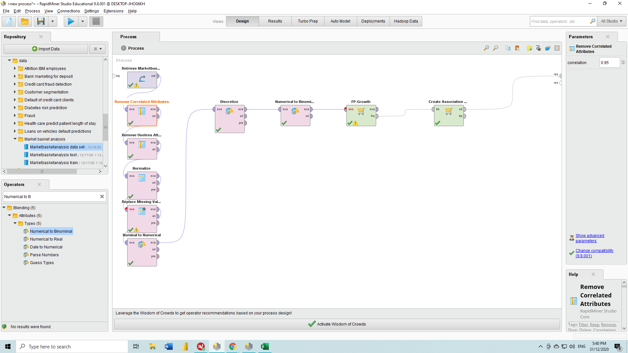Collapse the data repository node
The width and height of the screenshot is (628, 353).
click(x=9, y=60)
